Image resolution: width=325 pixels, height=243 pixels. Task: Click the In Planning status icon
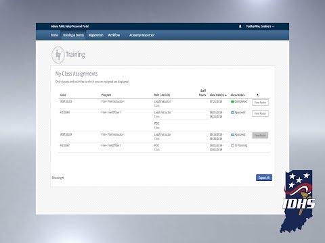coord(232,146)
